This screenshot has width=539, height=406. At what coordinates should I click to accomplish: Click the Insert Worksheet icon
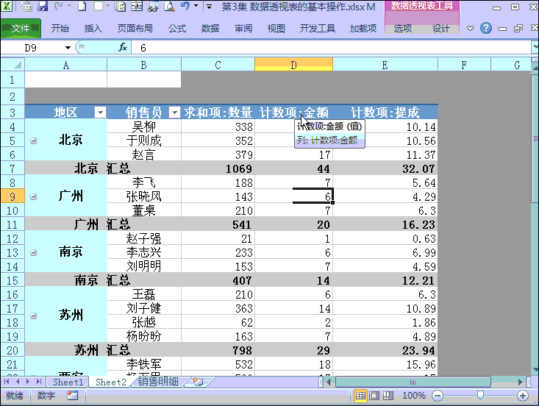[x=198, y=382]
